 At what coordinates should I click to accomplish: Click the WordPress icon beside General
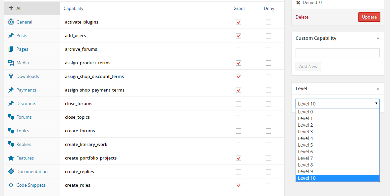coord(11,22)
